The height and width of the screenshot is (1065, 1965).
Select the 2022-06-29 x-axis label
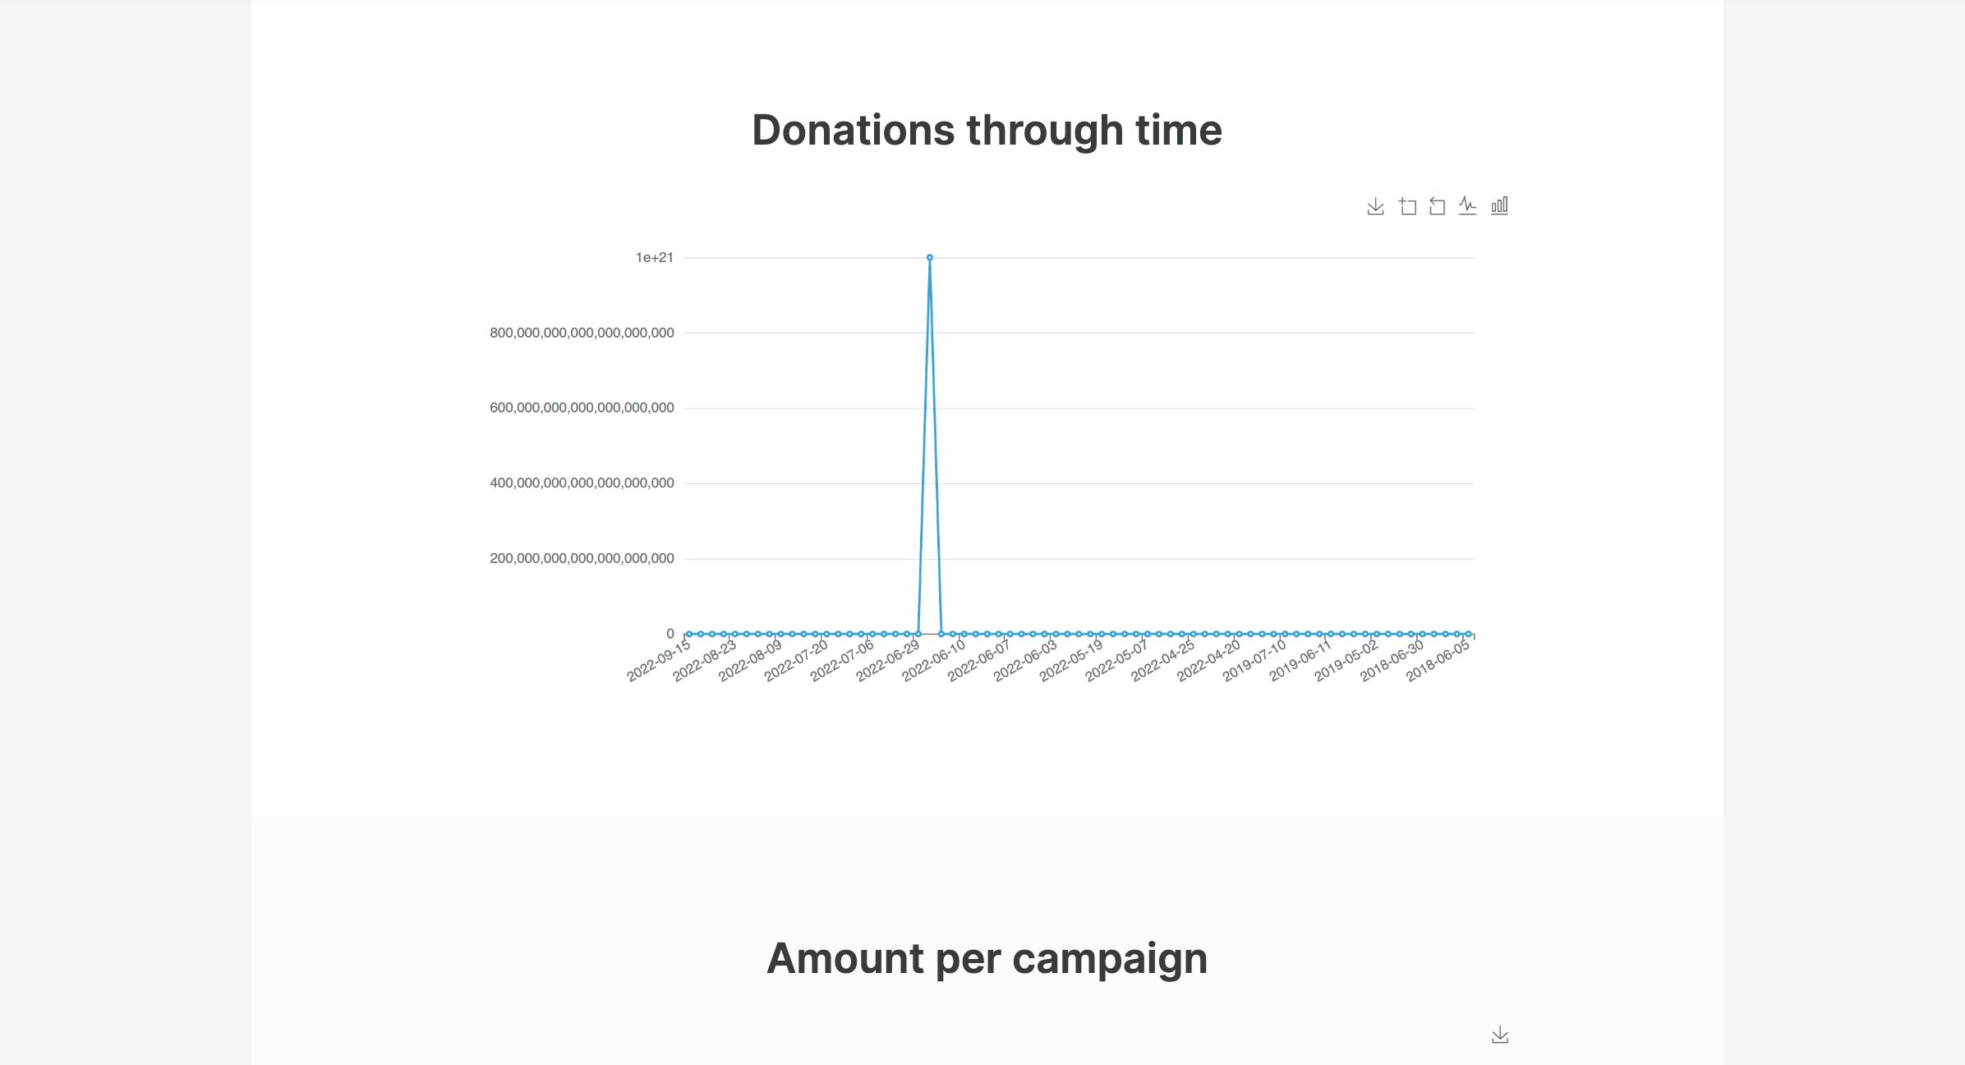coord(888,662)
